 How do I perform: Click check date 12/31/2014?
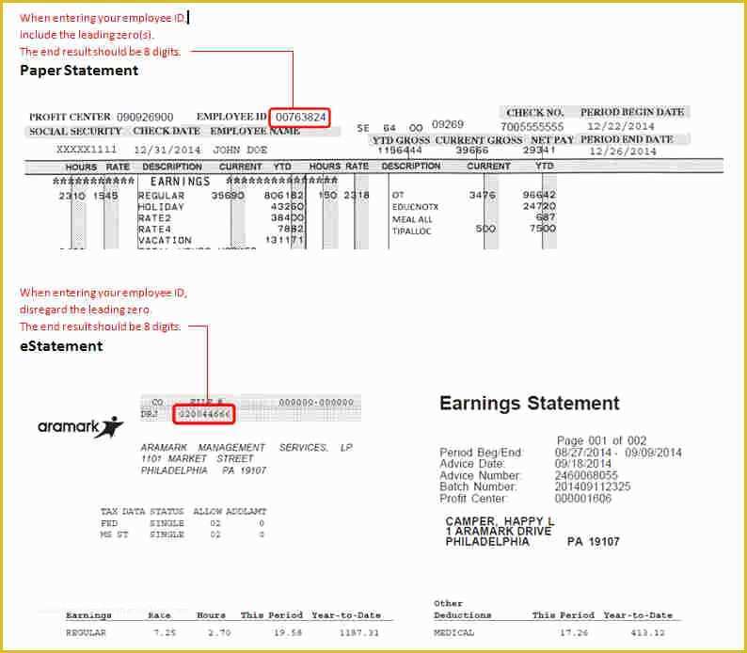(x=167, y=150)
